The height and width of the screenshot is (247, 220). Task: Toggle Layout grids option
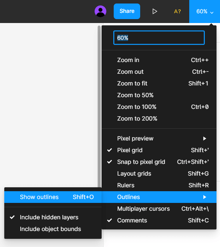(x=159, y=174)
